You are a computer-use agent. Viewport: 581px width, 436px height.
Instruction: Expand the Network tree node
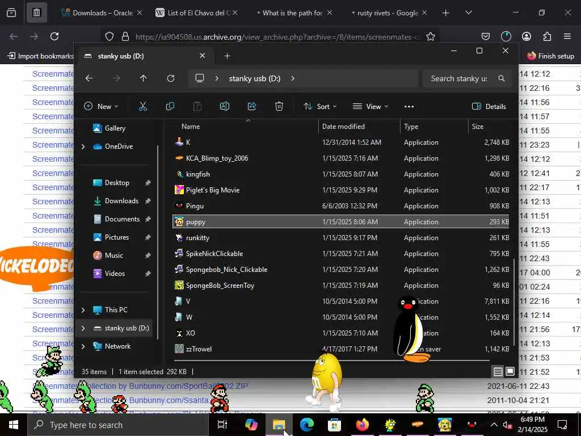click(x=83, y=346)
